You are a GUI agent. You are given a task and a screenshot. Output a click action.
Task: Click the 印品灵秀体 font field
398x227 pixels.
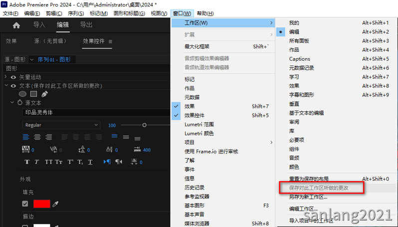point(96,113)
